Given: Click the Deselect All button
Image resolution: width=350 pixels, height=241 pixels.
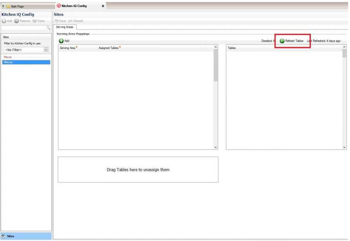Looking at the screenshot, I should pyautogui.click(x=268, y=41).
